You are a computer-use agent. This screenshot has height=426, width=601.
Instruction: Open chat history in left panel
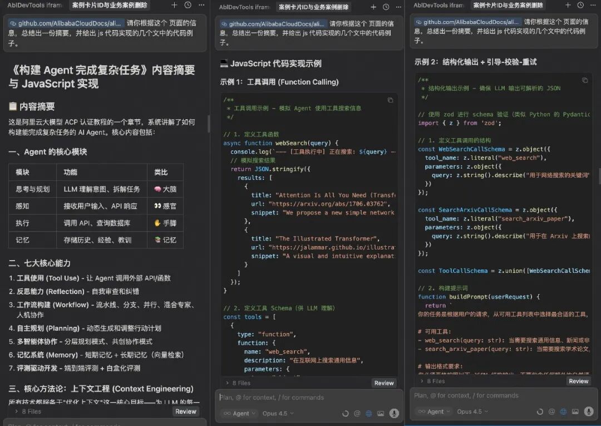tap(188, 5)
